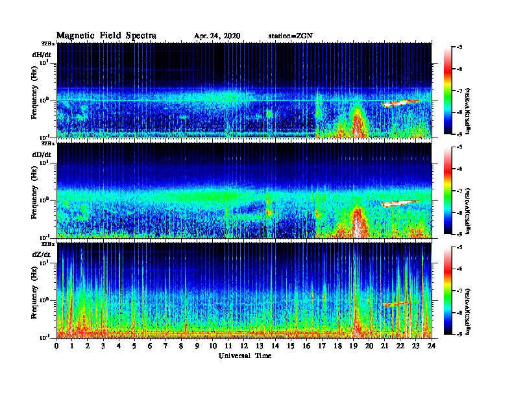Click the date 'Apr. 24, 2020'
Image resolution: width=514 pixels, height=397 pixels.
217,36
